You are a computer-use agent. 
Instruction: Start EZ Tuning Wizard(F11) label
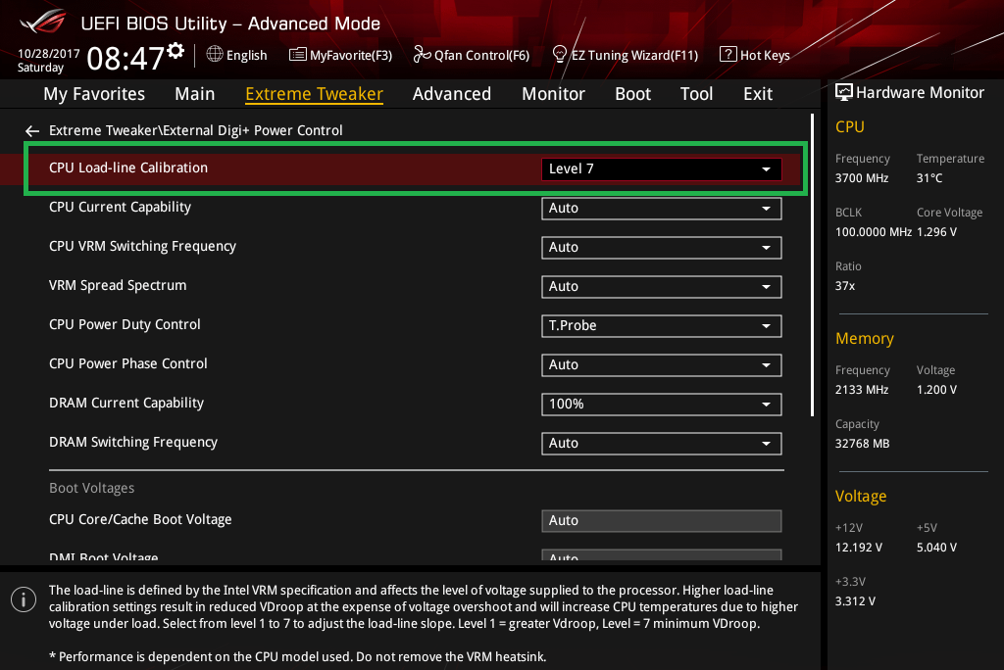click(634, 56)
